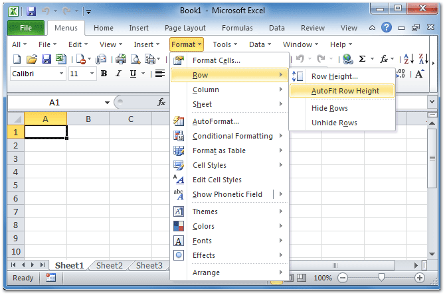This screenshot has width=445, height=295.
Task: Click the New workbook icon in toolbar
Action: 18,59
